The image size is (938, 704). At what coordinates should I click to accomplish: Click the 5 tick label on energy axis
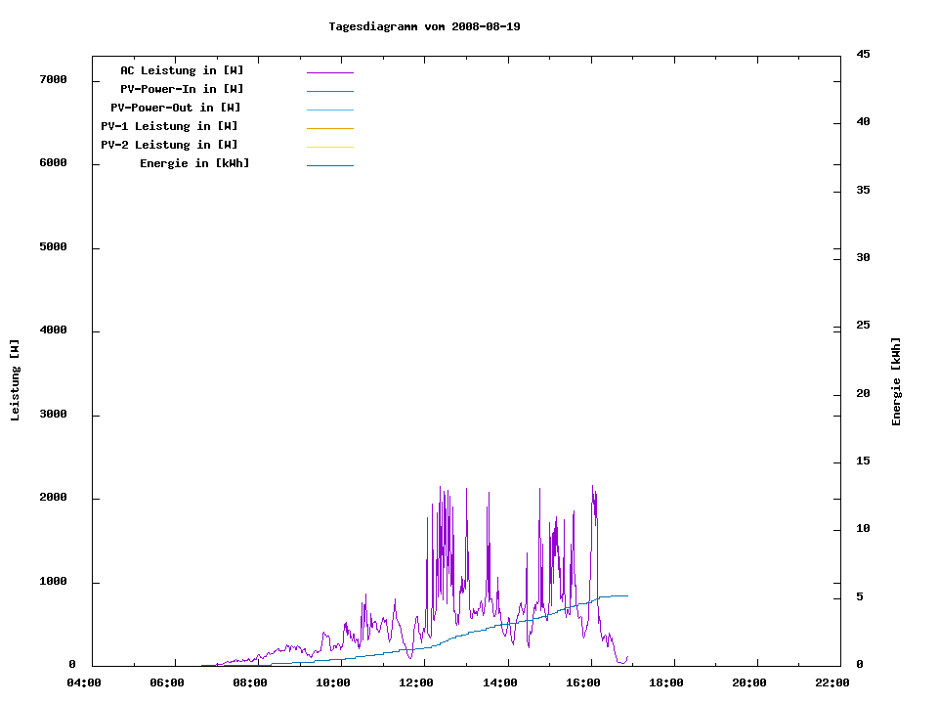(x=860, y=596)
